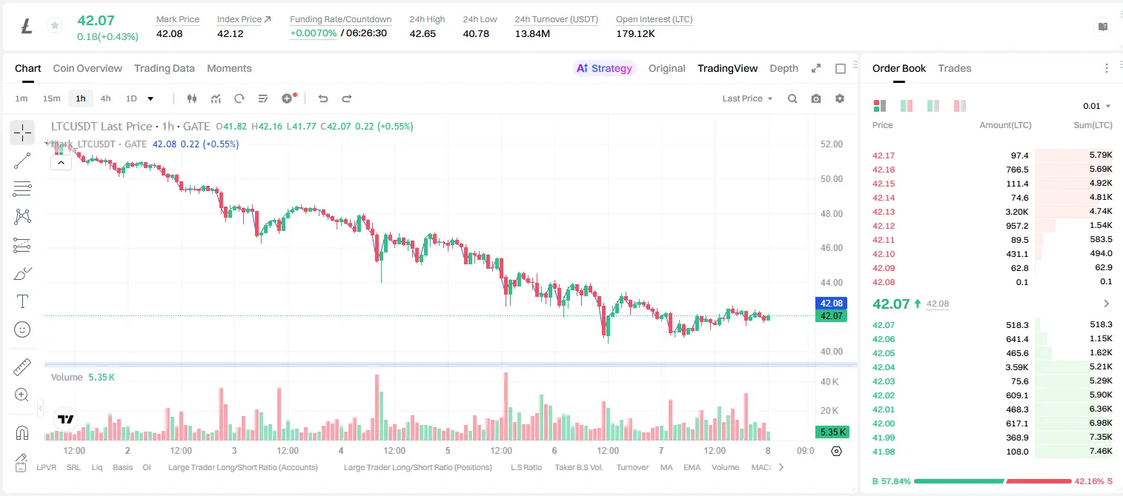Add LTC to favorites with star

pos(55,26)
